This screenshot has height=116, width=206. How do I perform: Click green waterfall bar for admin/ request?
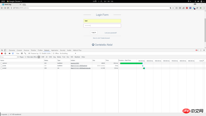coord(131,63)
